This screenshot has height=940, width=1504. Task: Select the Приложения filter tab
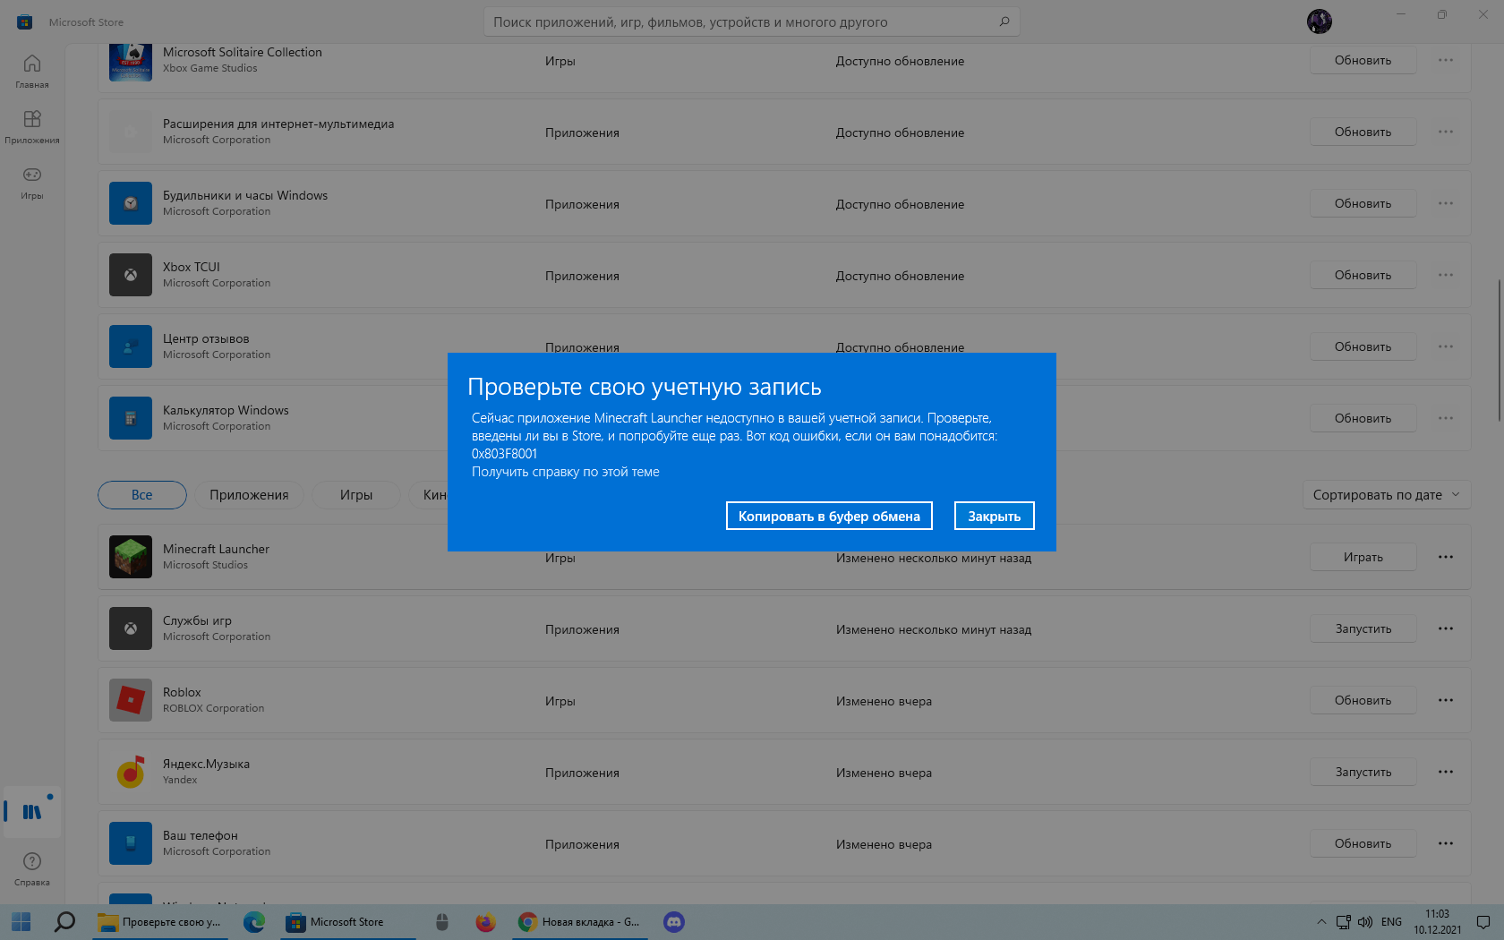point(249,495)
